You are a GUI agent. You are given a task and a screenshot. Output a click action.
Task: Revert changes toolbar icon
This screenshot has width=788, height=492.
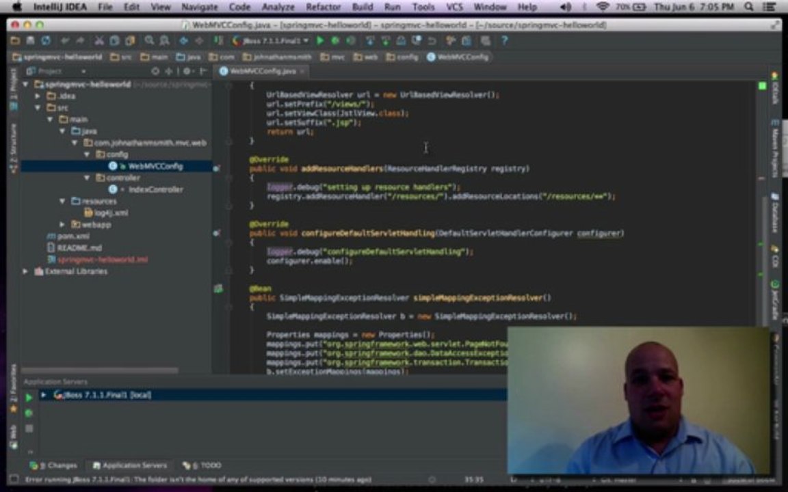pyautogui.click(x=432, y=41)
